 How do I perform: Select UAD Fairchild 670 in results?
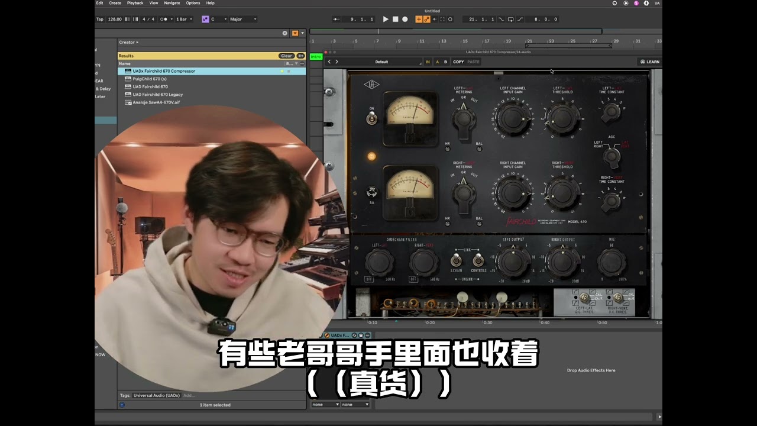[x=212, y=86]
